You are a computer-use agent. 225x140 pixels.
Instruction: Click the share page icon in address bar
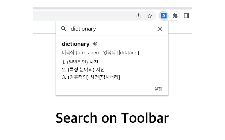[x=138, y=16]
